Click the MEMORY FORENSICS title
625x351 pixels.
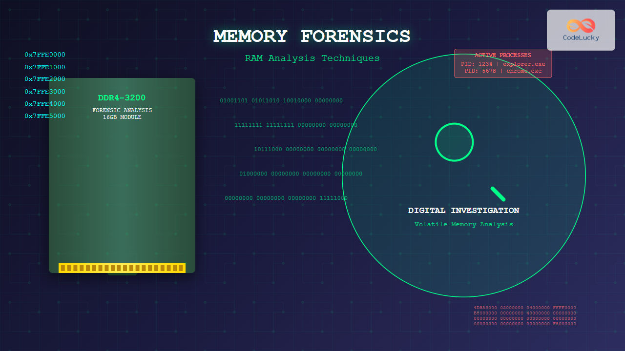pos(312,37)
